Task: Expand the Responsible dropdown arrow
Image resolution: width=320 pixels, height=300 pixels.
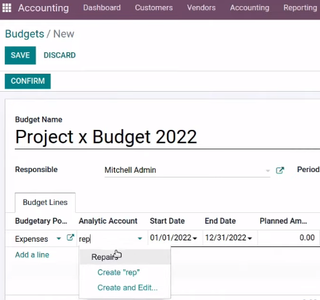Action: tap(268, 171)
